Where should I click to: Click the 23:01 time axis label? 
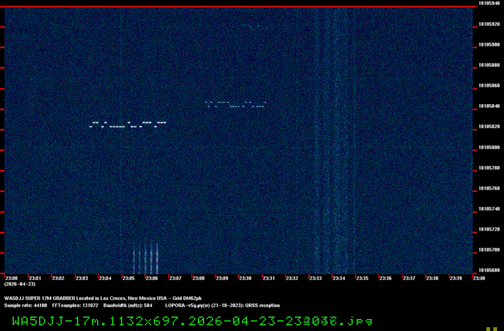35,278
